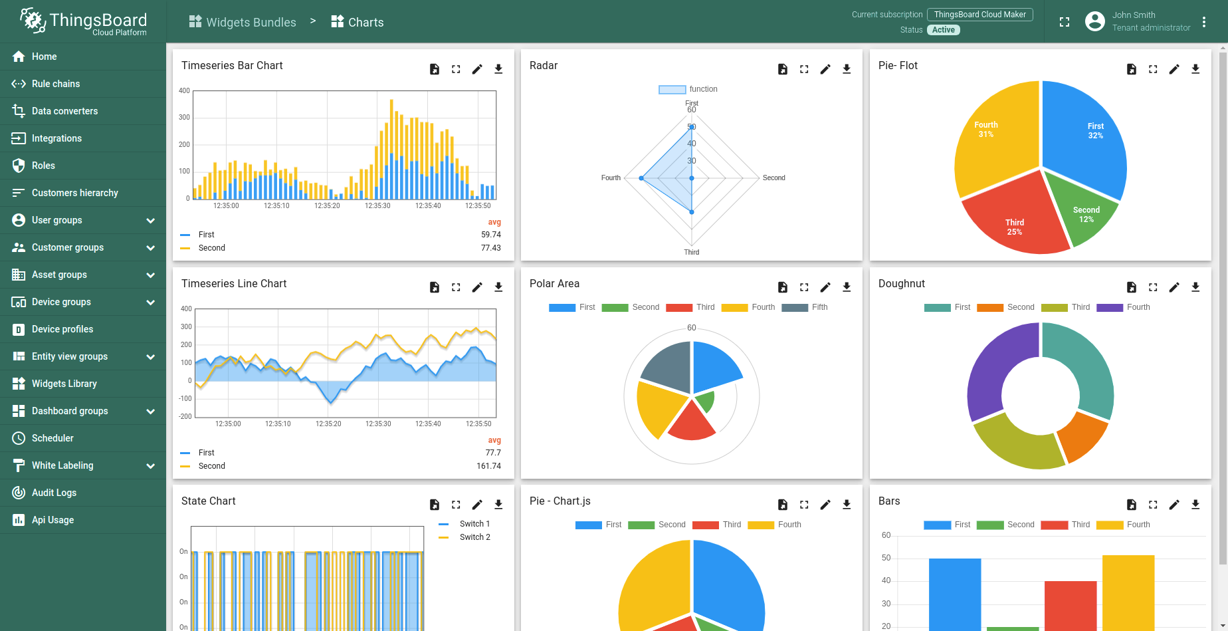Edit the Polar Area widget
This screenshot has width=1228, height=631.
click(825, 287)
